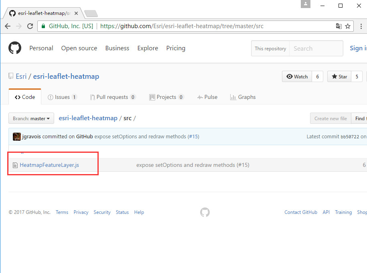Open the Esri organization link
Viewport: 367px width, 273px height.
point(21,76)
